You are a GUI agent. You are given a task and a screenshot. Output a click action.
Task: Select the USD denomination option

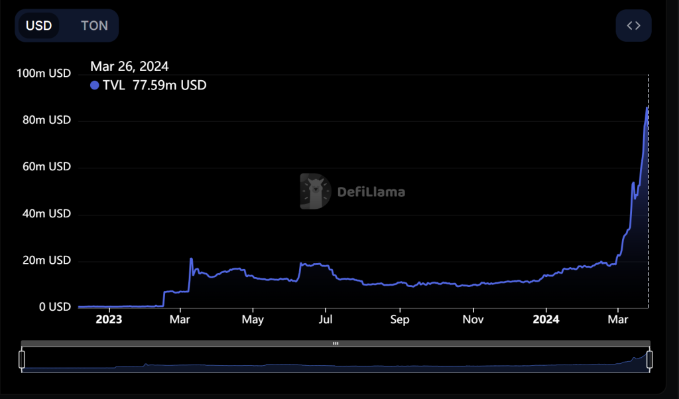click(38, 26)
